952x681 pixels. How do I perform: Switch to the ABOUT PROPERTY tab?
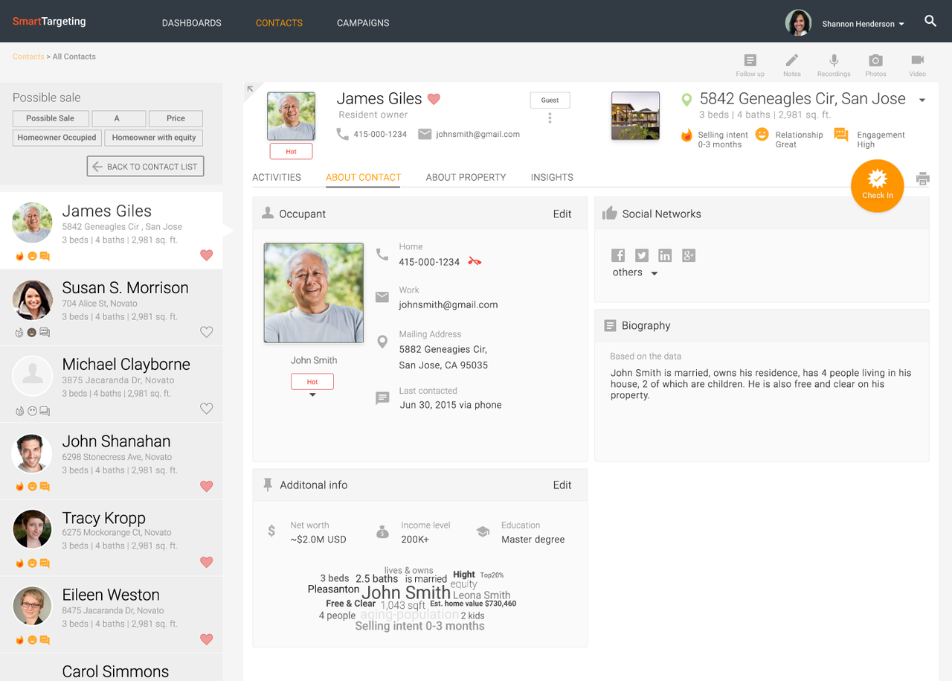tap(466, 177)
